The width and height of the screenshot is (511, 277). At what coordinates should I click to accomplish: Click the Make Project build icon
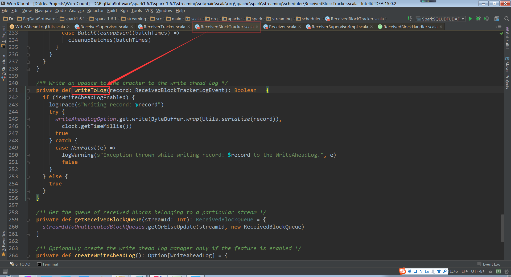tap(410, 19)
